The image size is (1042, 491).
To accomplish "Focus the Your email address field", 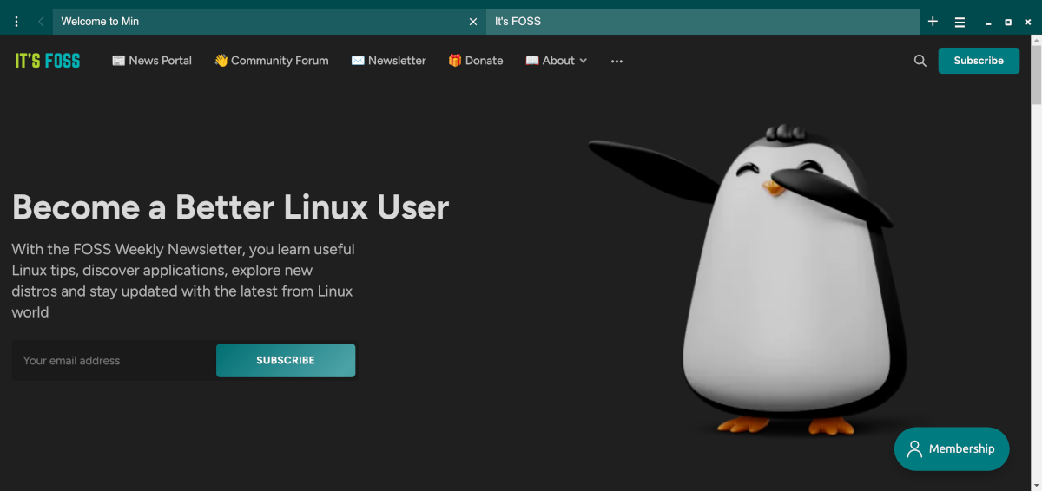I will (x=113, y=361).
